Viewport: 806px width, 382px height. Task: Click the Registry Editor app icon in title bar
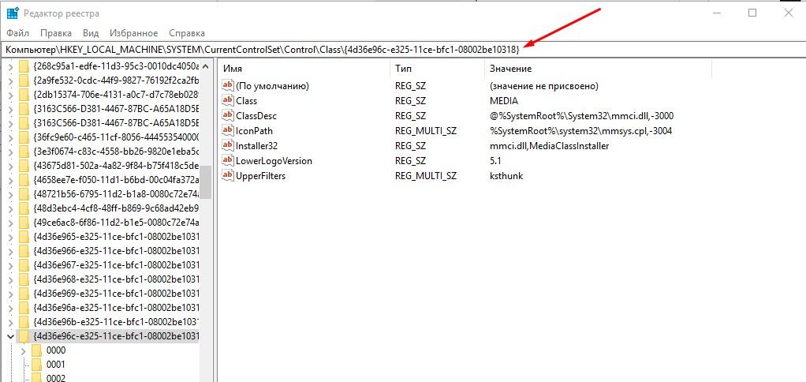(13, 13)
